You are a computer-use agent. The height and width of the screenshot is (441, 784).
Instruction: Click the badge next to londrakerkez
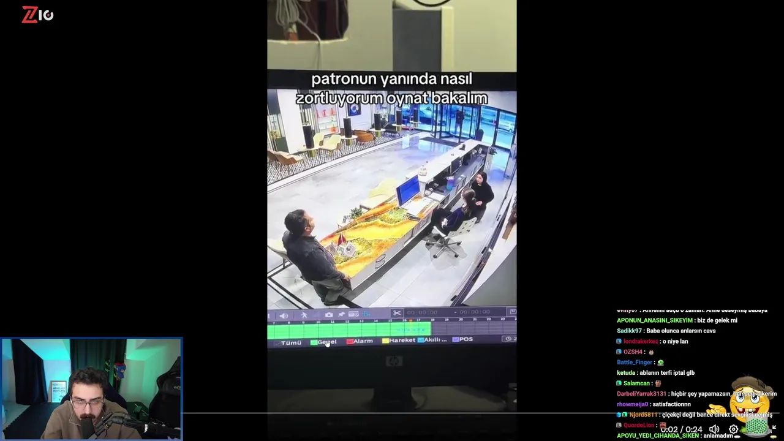pos(619,341)
